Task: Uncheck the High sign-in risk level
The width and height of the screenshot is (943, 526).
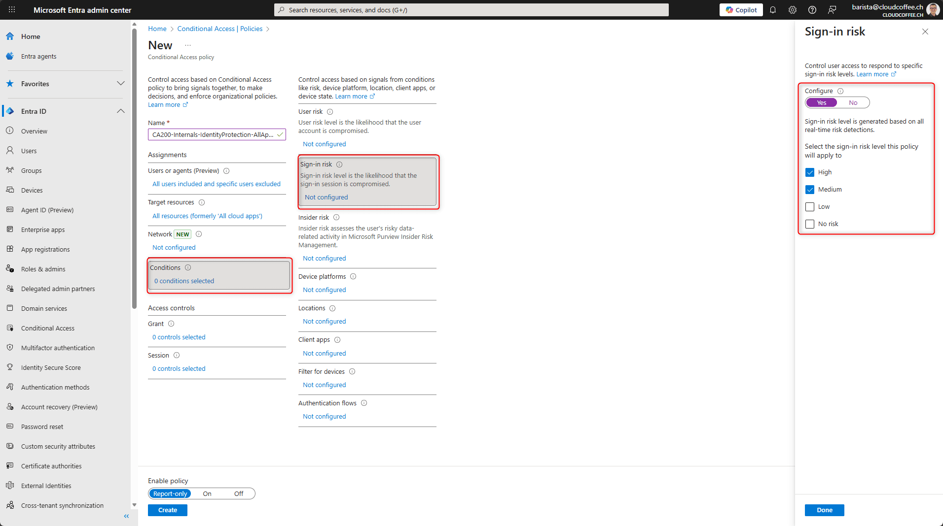Action: point(809,172)
